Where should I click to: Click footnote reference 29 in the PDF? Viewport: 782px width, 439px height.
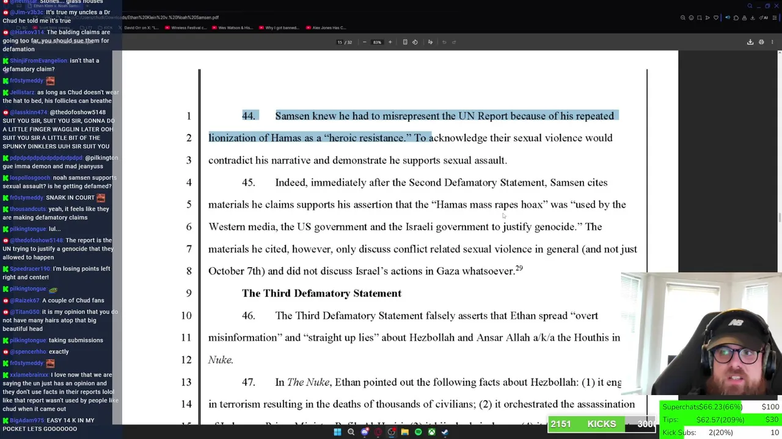519,268
